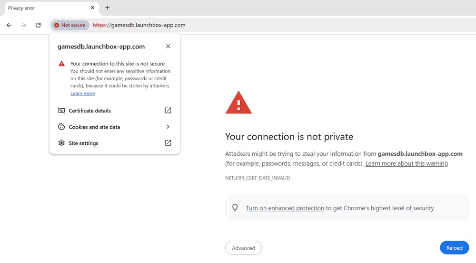Click the cookie icon in site popup

tap(61, 127)
